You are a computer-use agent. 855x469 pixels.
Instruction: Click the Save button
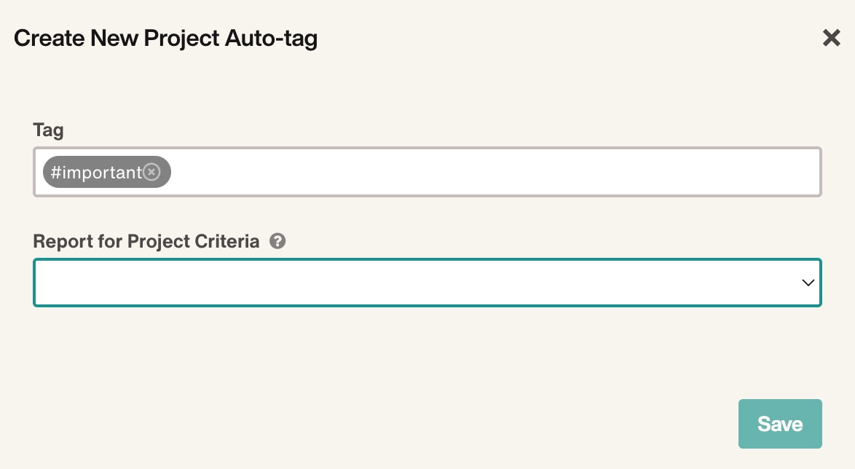pyautogui.click(x=780, y=424)
